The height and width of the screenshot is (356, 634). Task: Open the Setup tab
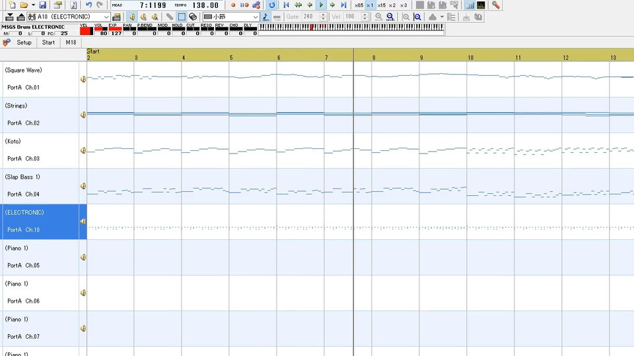pos(24,42)
